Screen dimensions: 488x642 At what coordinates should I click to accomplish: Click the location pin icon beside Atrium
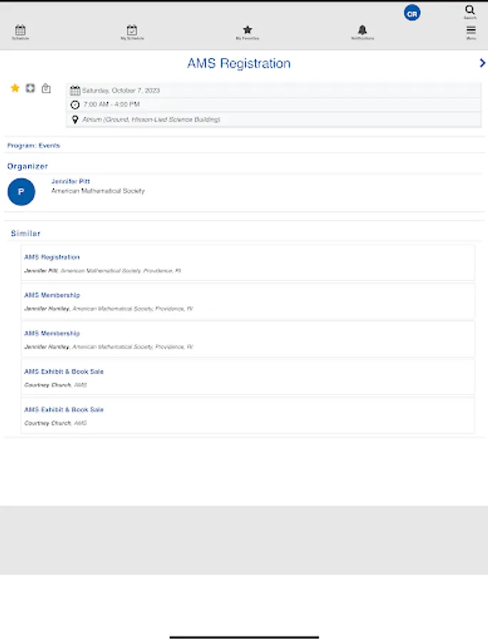tap(75, 120)
